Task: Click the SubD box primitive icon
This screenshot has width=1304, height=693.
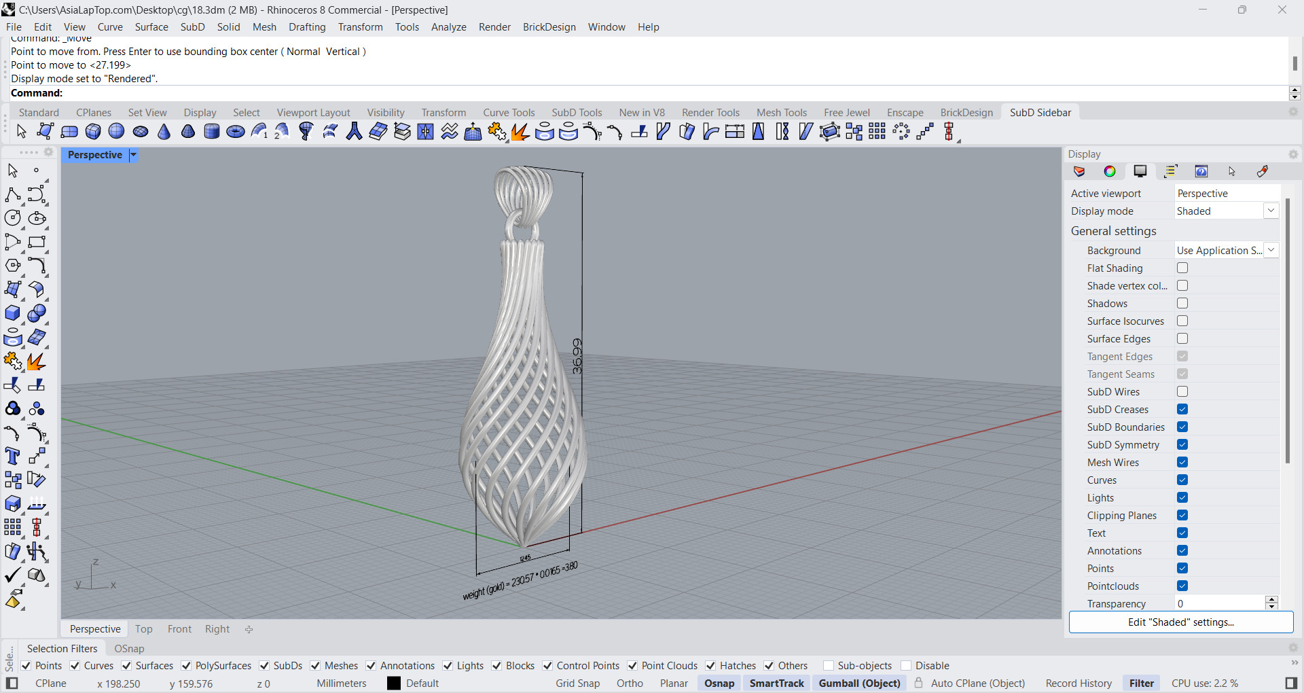Action: [93, 132]
